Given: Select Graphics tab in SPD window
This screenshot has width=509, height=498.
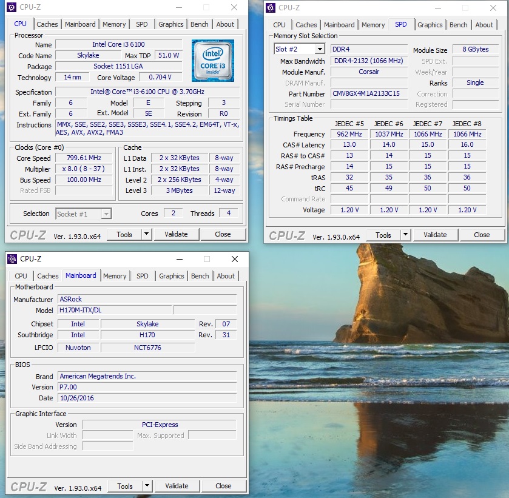Looking at the screenshot, I should [x=430, y=25].
